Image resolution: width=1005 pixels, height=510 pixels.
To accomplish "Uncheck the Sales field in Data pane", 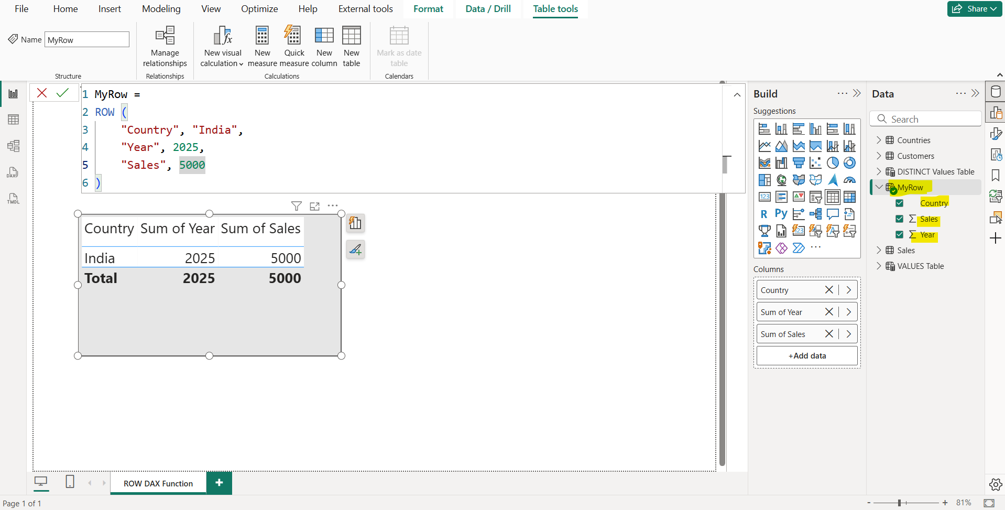I will tap(899, 219).
